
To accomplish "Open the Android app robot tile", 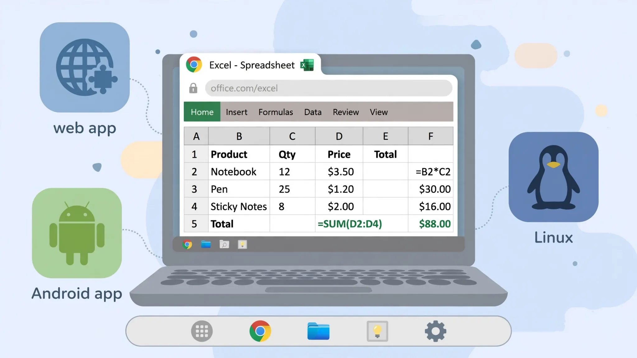I will 77,233.
